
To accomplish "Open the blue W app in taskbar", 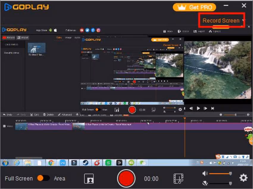I will click(x=63, y=163).
